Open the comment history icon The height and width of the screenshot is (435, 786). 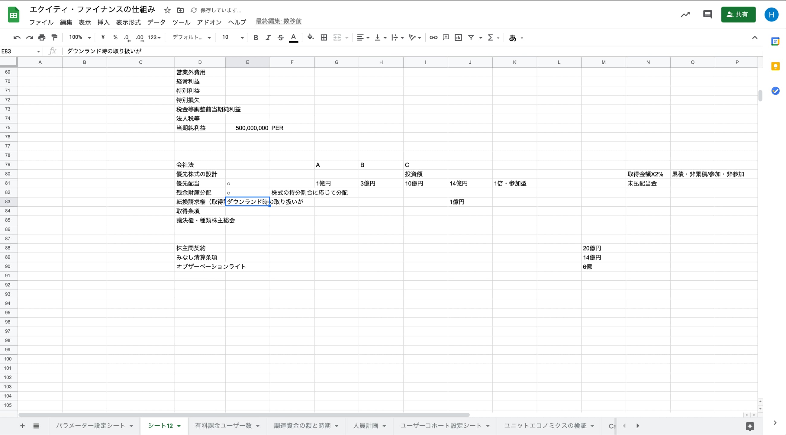point(707,14)
